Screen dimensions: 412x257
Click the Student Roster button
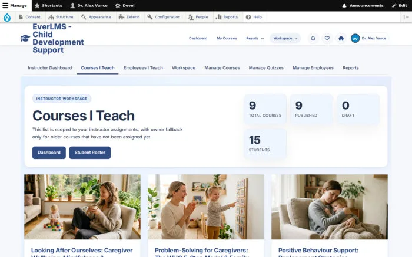coord(90,153)
